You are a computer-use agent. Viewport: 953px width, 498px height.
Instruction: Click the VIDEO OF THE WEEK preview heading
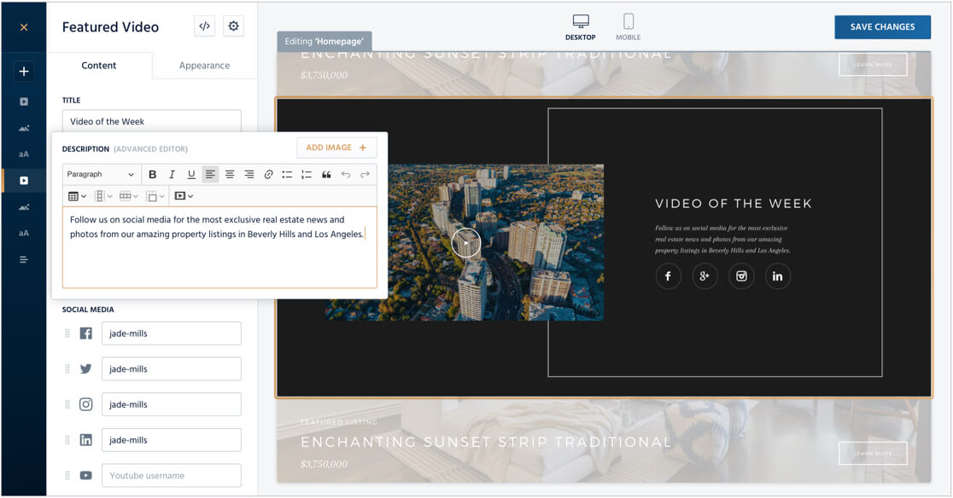click(x=733, y=204)
